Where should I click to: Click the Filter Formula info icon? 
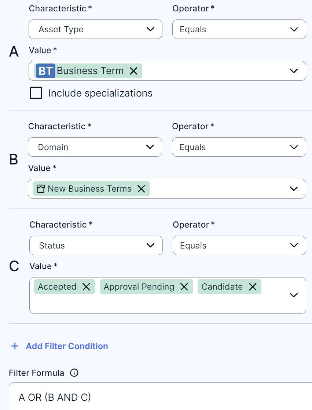74,373
